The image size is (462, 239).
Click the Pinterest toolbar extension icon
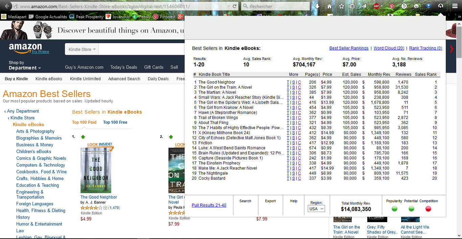coord(392,6)
